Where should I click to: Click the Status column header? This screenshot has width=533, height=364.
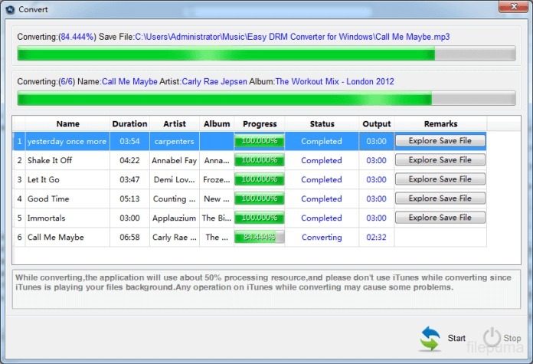click(x=322, y=123)
